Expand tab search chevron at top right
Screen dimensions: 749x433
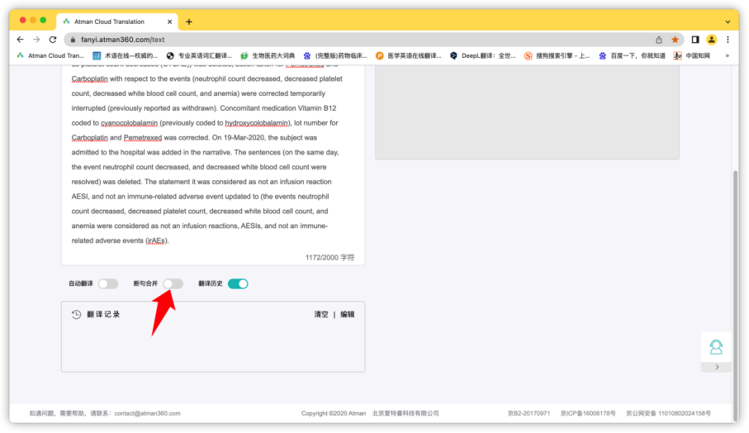[728, 22]
